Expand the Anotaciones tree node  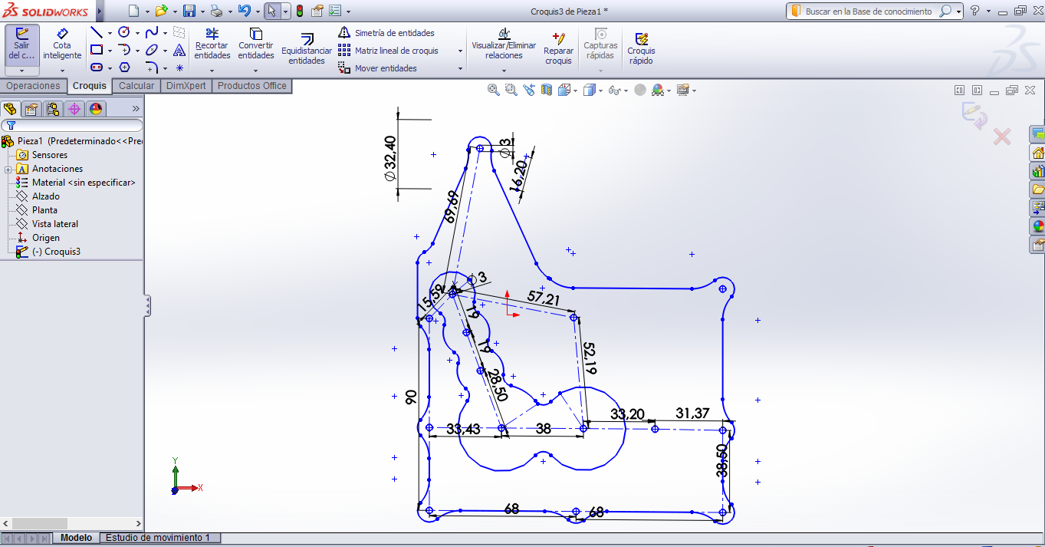pyautogui.click(x=8, y=169)
